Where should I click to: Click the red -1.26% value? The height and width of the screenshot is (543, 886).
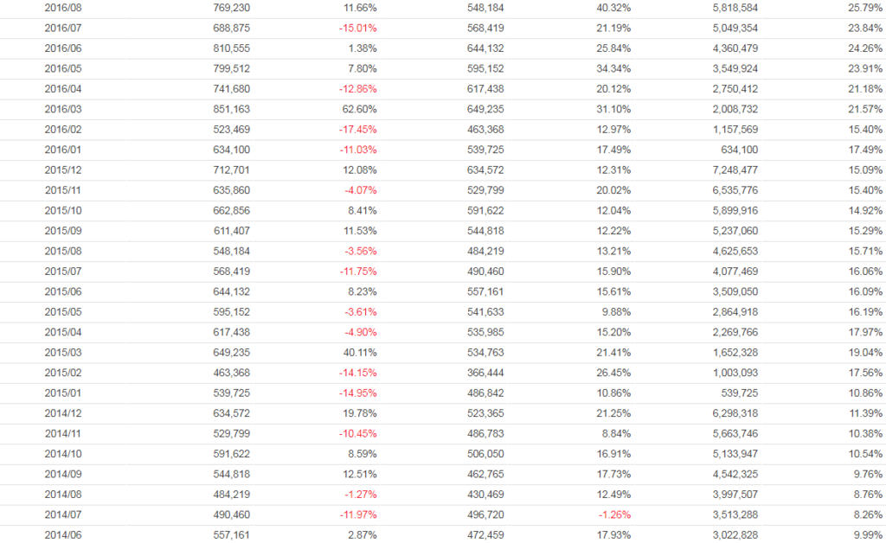[x=613, y=514]
